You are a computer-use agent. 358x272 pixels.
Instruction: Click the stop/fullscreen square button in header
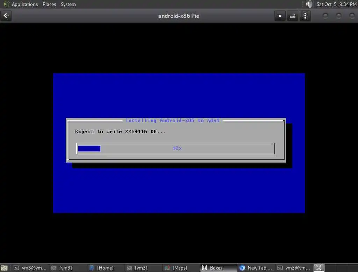click(280, 16)
